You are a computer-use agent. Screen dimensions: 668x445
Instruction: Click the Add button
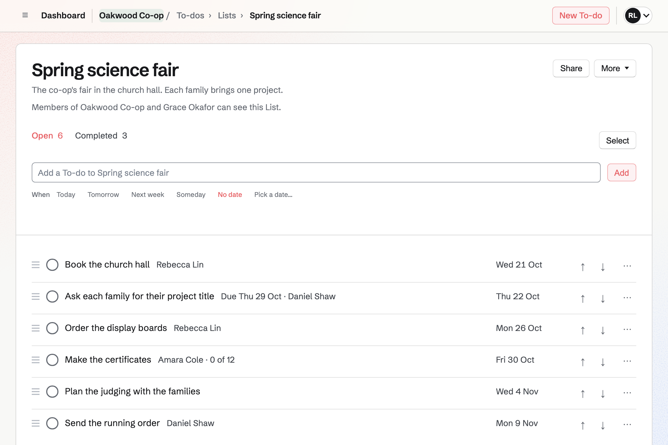coord(622,172)
